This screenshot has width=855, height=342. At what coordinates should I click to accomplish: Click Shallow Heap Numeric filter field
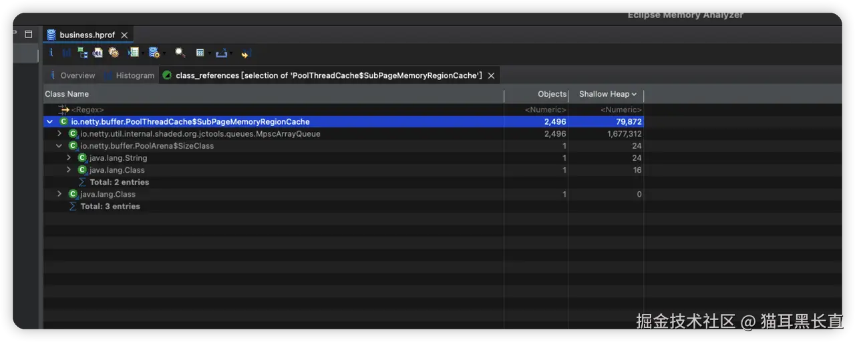point(607,109)
